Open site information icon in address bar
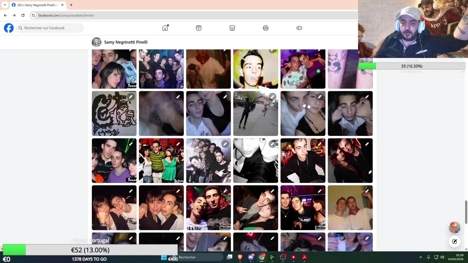Image resolution: width=468 pixels, height=263 pixels. [x=33, y=15]
